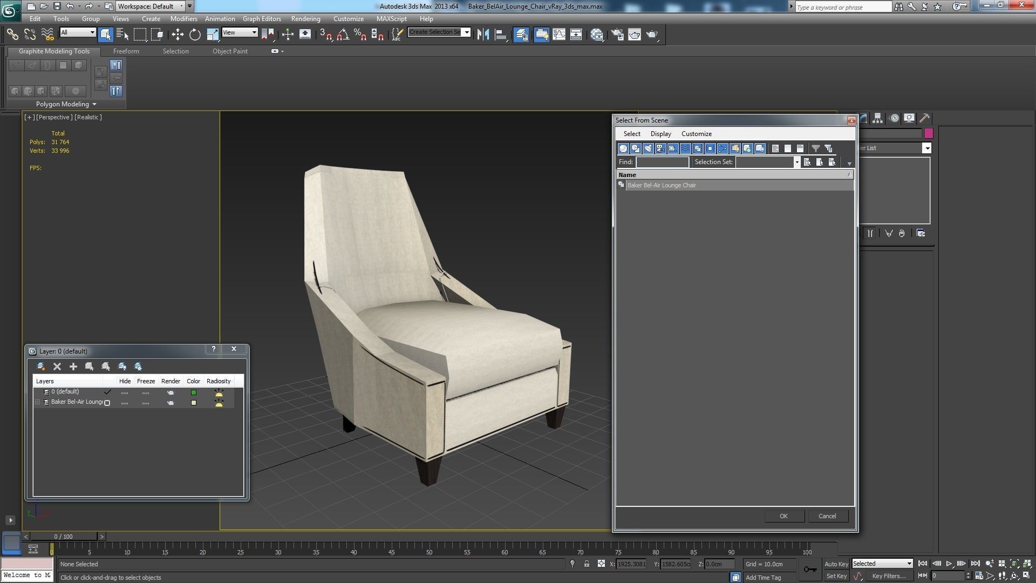Toggle Display Shapes filter in Select From Scene
Viewport: 1036px width, 583px height.
tap(636, 148)
